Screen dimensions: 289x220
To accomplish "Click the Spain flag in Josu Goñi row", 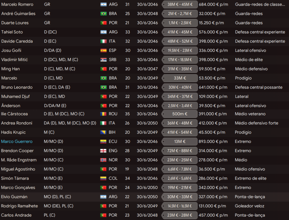I will click(x=103, y=51).
